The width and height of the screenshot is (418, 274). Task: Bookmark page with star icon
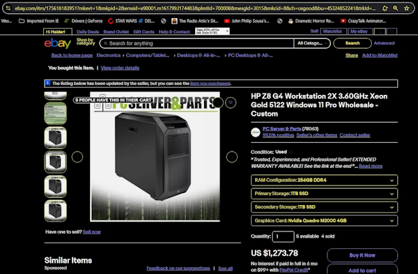pos(407,8)
